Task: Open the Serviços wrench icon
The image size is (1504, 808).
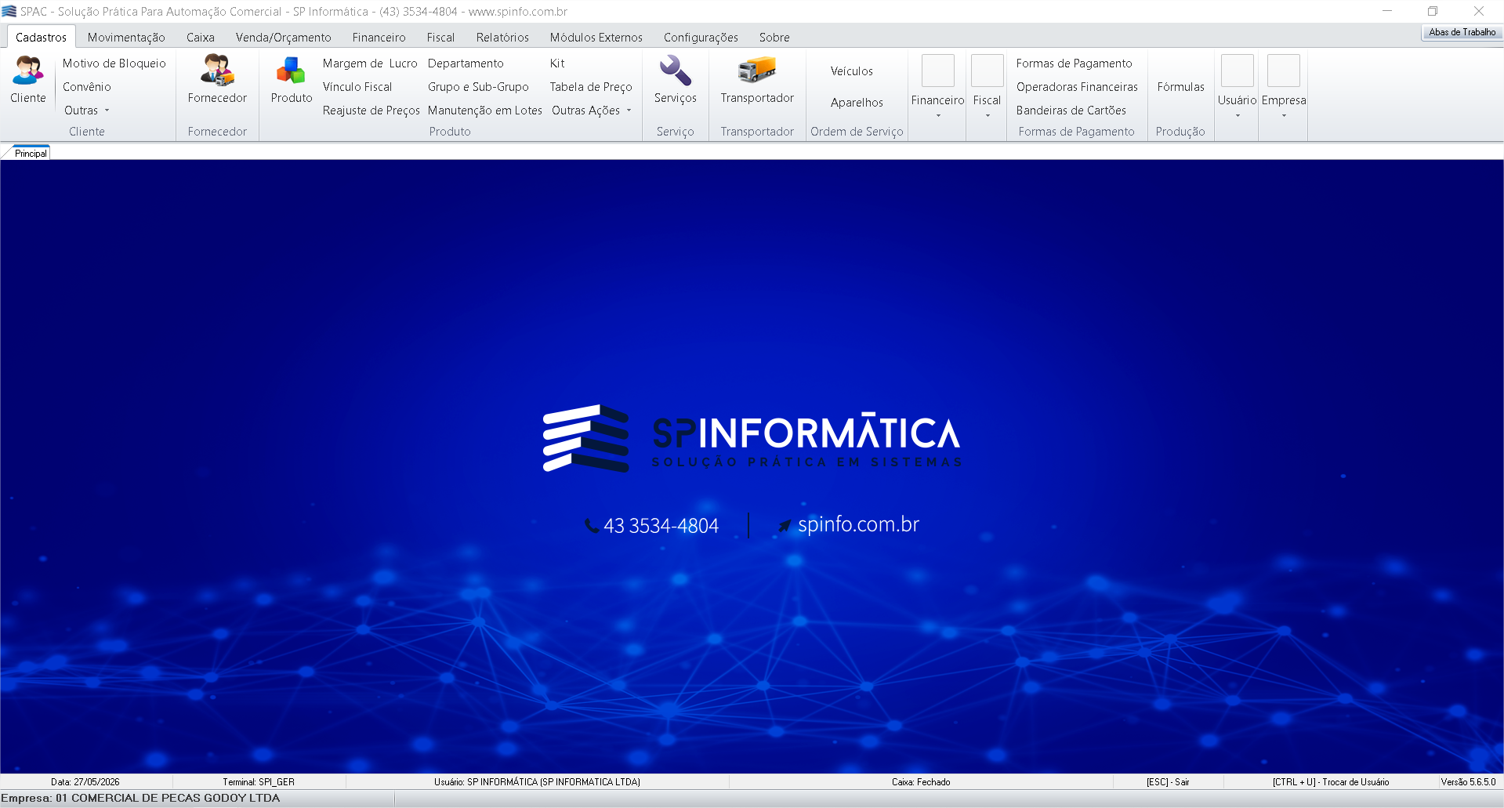Action: [x=675, y=71]
